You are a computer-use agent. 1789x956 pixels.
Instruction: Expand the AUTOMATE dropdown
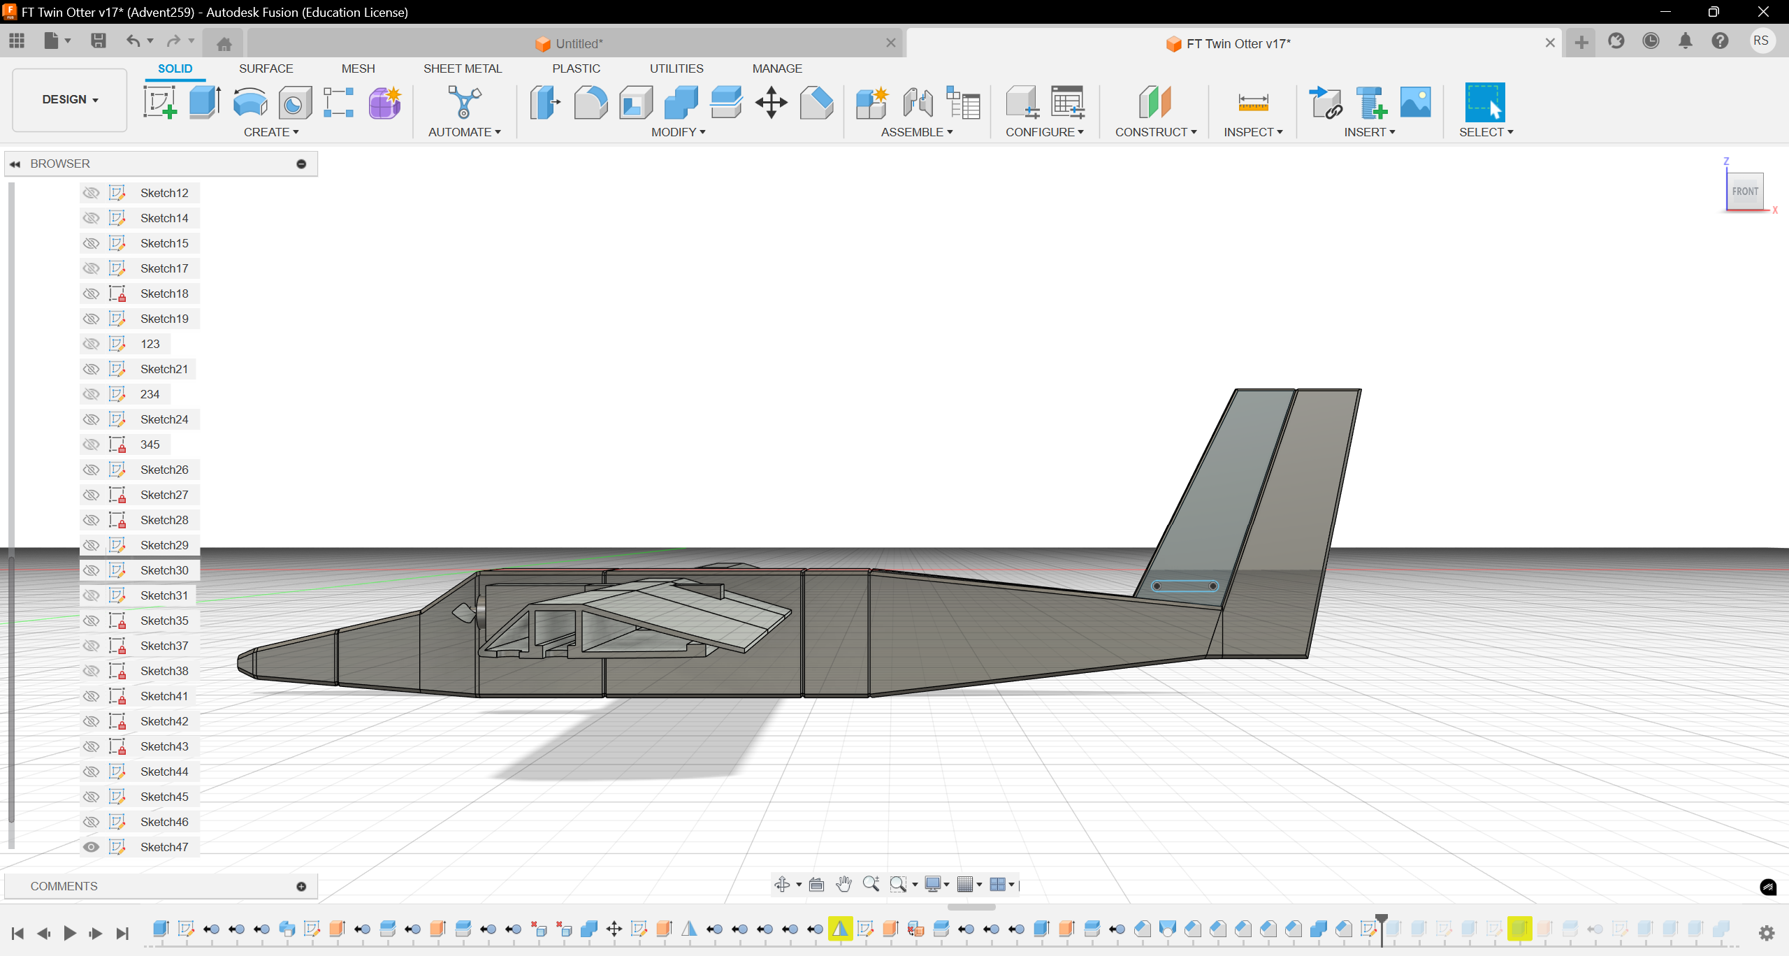[465, 132]
